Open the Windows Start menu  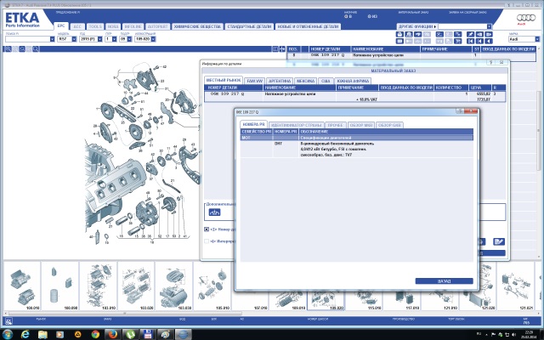click(x=7, y=334)
